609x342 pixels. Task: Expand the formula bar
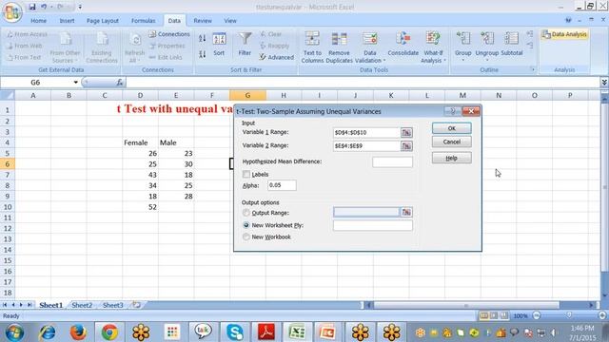tap(604, 83)
